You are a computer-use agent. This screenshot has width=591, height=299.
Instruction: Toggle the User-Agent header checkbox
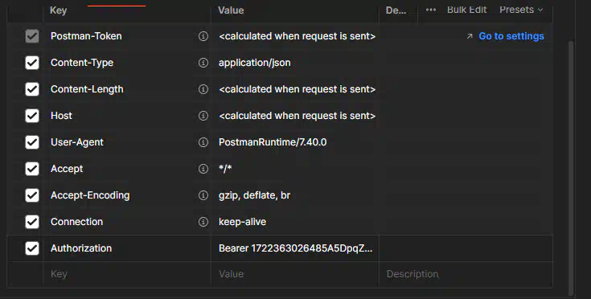pos(32,142)
